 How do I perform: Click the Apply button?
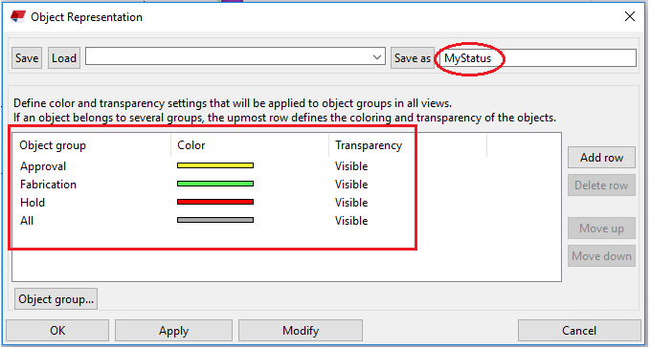173,330
